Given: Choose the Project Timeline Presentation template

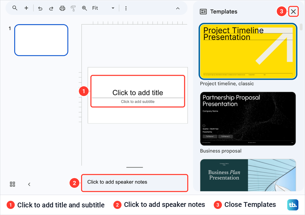Looking at the screenshot, I should [248, 51].
